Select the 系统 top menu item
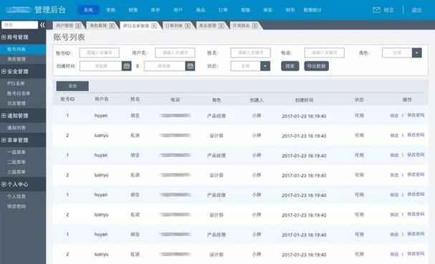 [88, 10]
